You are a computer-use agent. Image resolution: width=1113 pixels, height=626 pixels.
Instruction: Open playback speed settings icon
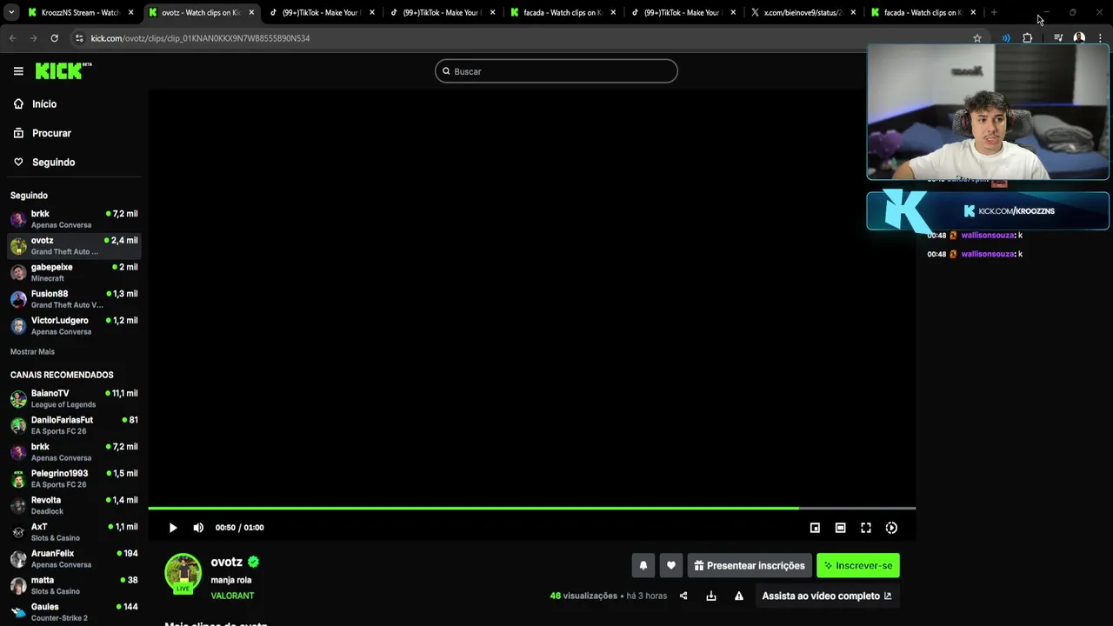point(891,528)
